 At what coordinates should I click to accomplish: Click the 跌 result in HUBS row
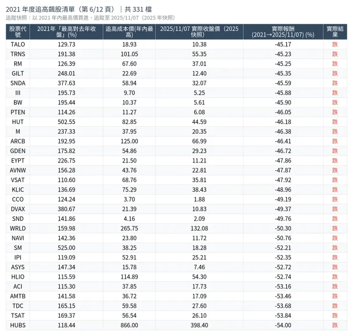click(335, 325)
